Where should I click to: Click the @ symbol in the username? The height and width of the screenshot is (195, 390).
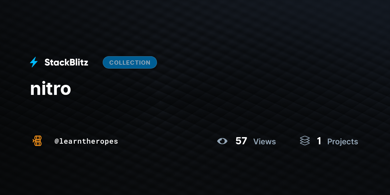[57, 141]
